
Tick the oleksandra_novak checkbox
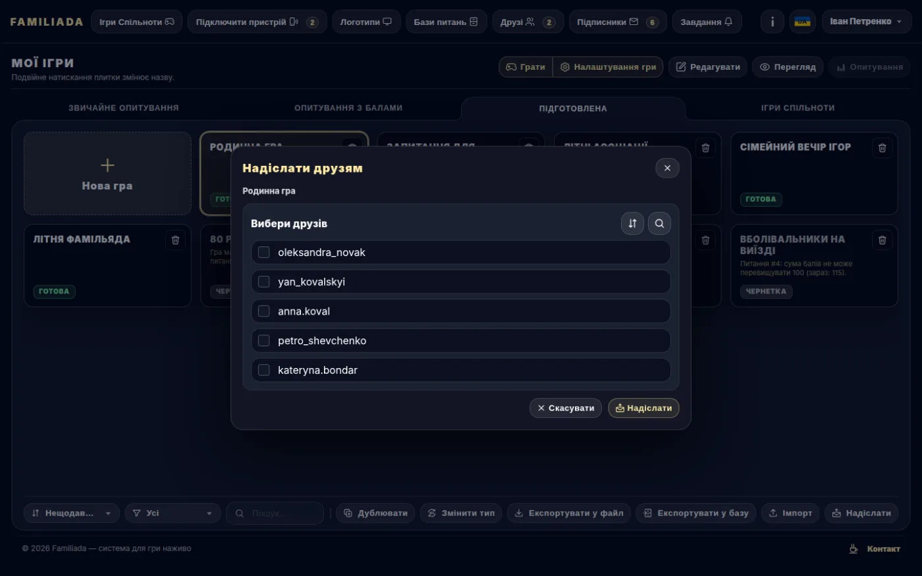pos(264,252)
